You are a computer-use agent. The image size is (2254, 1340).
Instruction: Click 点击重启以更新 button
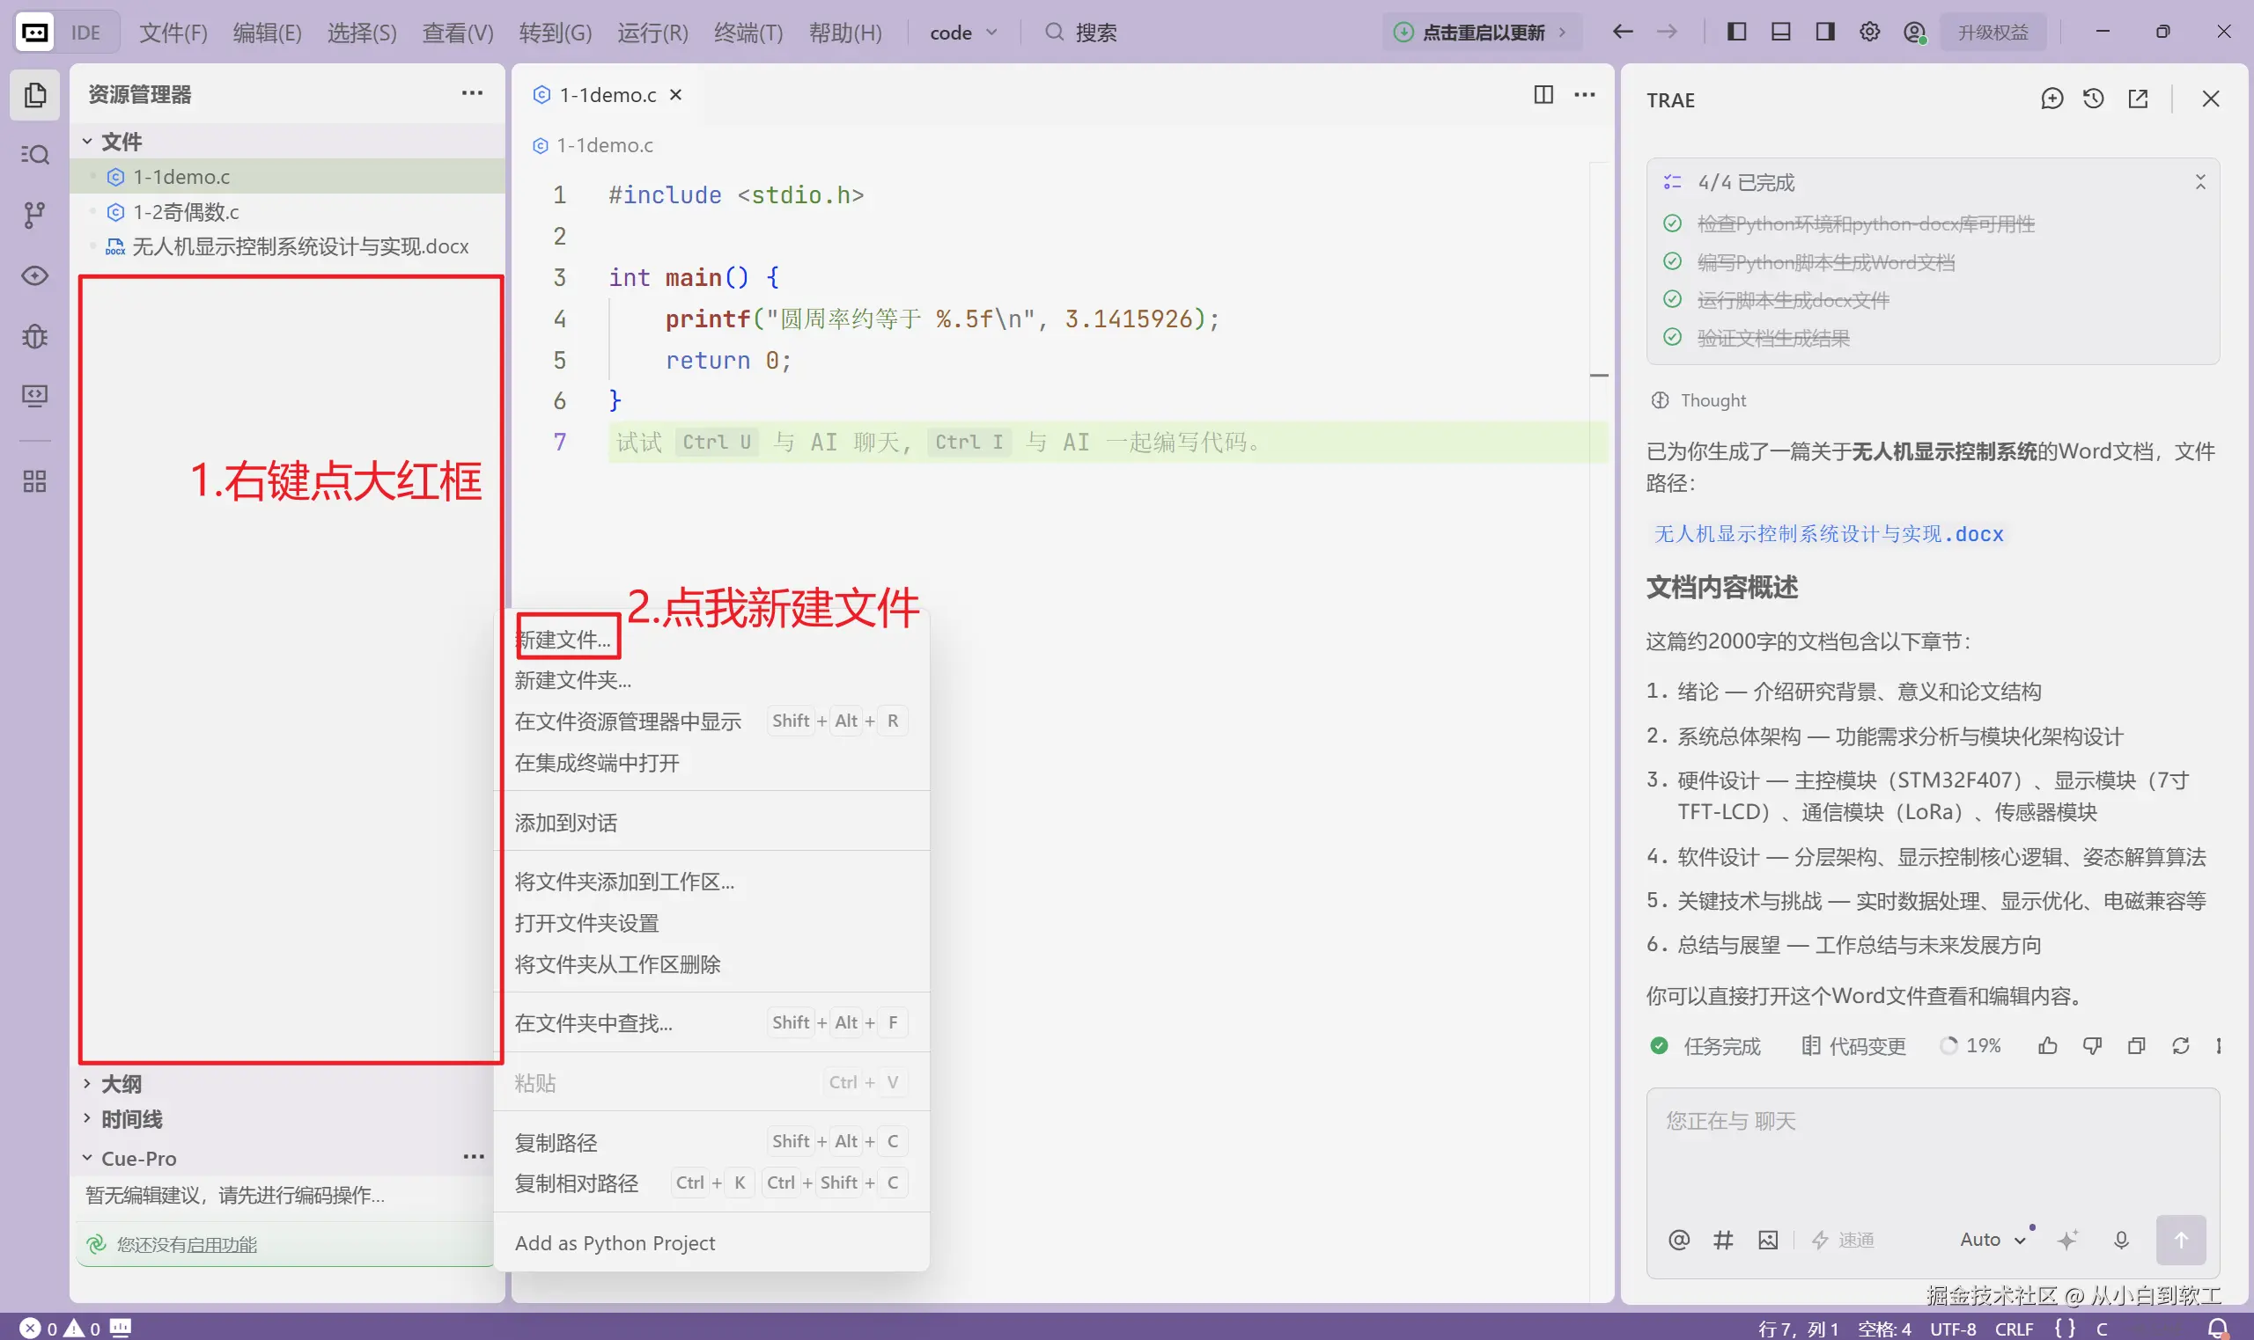(x=1481, y=33)
